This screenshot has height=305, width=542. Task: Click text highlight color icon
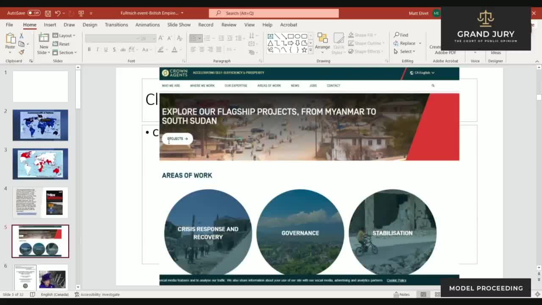160,50
